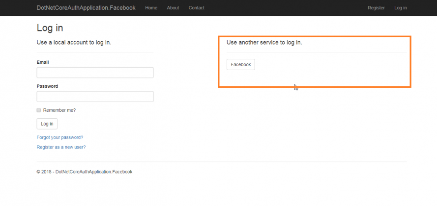
Task: Click Log in in the top navbar
Action: [400, 8]
